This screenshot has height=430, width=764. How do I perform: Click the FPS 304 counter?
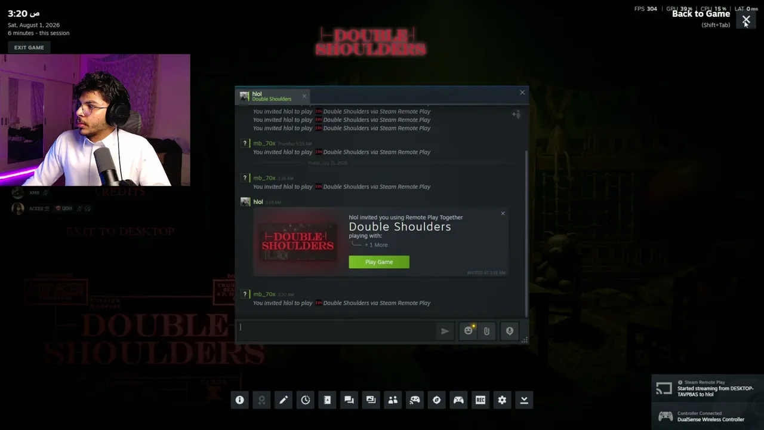[645, 9]
